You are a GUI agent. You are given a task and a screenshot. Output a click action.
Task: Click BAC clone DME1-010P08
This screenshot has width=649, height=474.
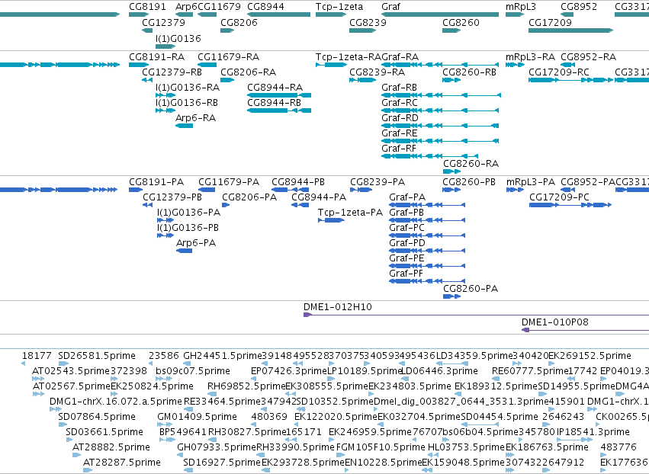point(585,330)
